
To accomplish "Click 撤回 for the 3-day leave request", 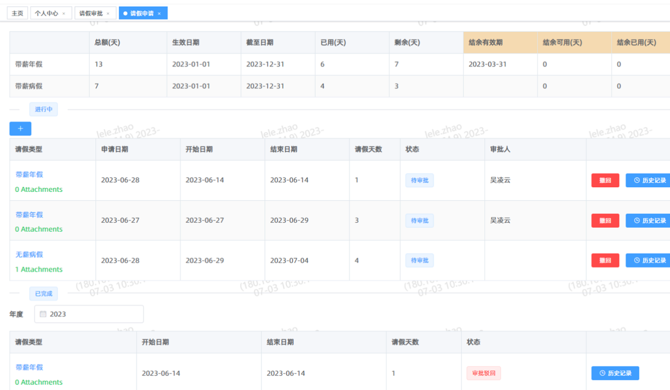I will pyautogui.click(x=605, y=221).
